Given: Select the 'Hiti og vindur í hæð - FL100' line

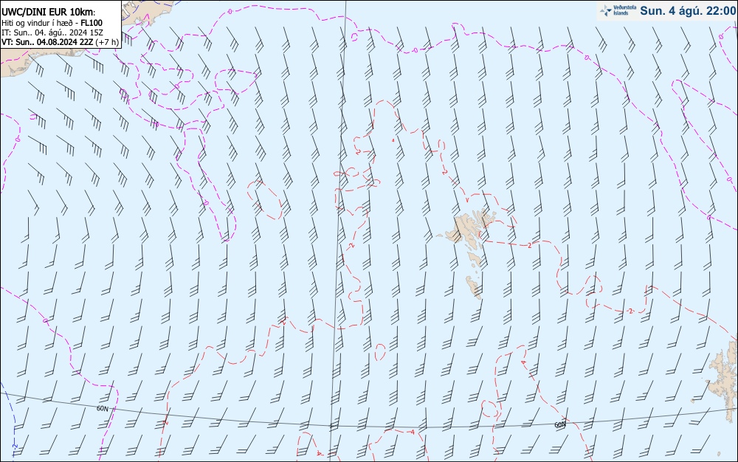Looking at the screenshot, I should 52,23.
